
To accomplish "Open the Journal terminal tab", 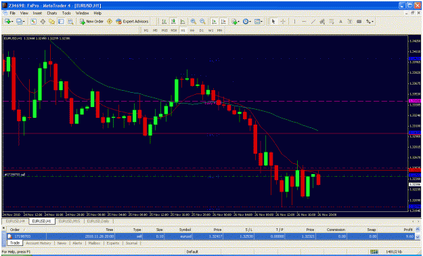I will point(131,243).
